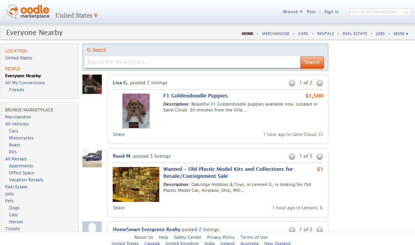
Task: Browse Office Space category
Action: pyautogui.click(x=22, y=173)
